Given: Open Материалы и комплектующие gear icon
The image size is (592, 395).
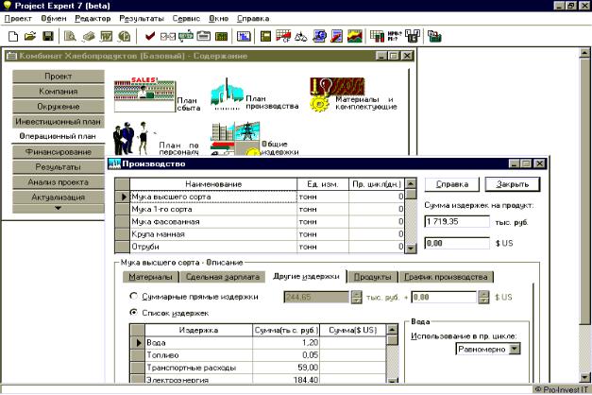Looking at the screenshot, I should click(337, 94).
